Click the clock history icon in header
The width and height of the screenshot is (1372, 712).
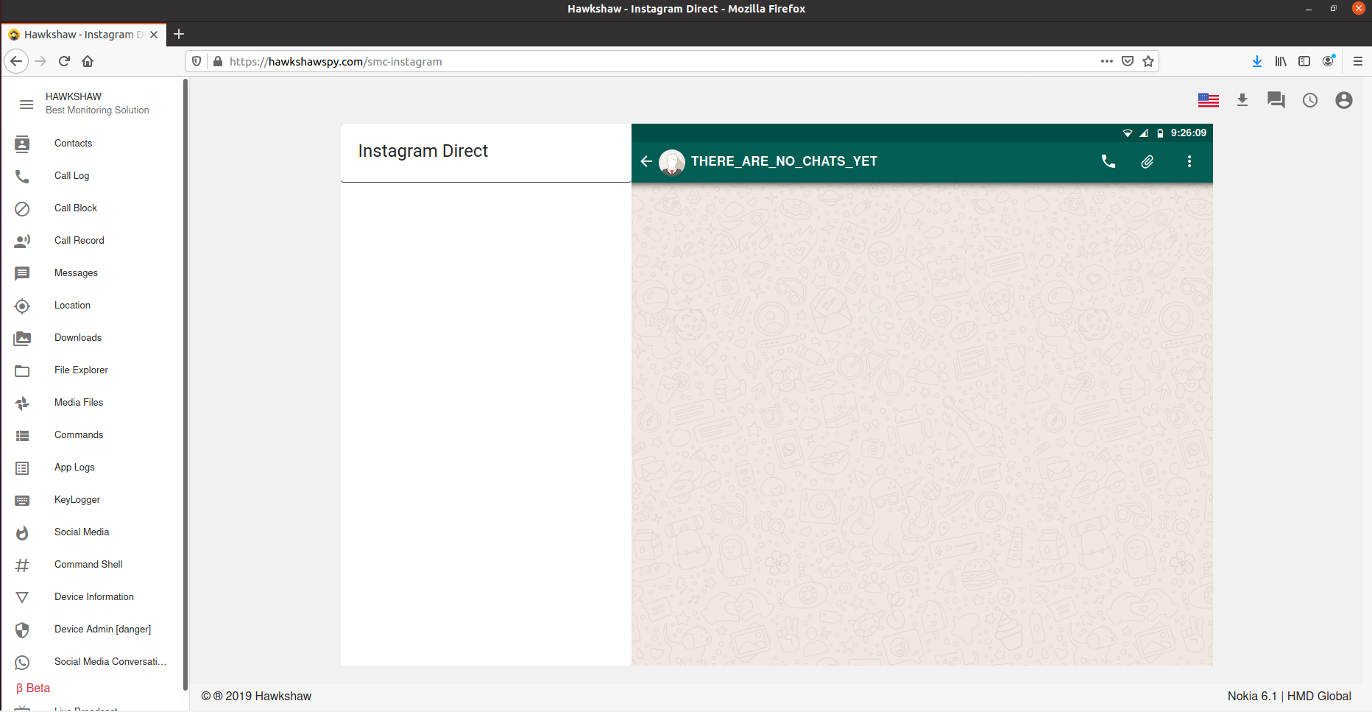click(1310, 100)
